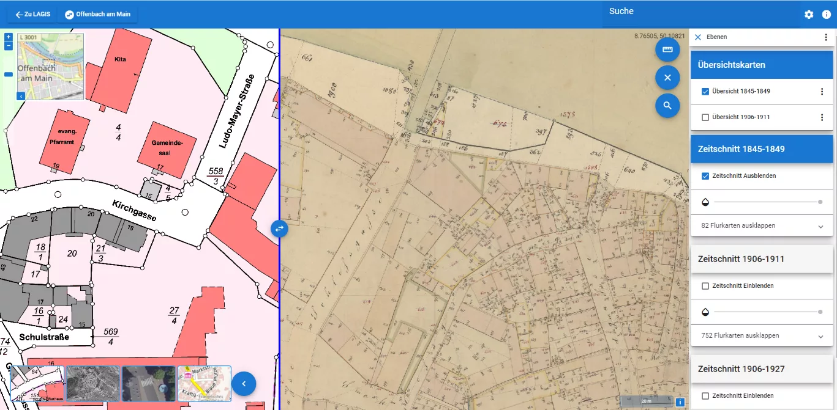Click the round X button on map
This screenshot has height=410, width=837.
point(667,78)
